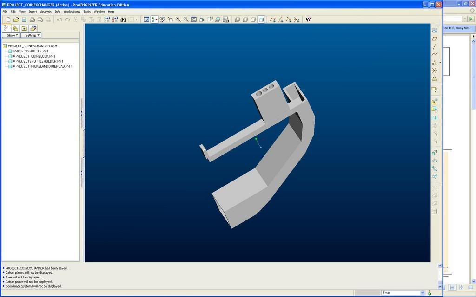Open the Saved View list icon
Image resolution: width=476 pixels, height=297 pixels.
(x=210, y=19)
